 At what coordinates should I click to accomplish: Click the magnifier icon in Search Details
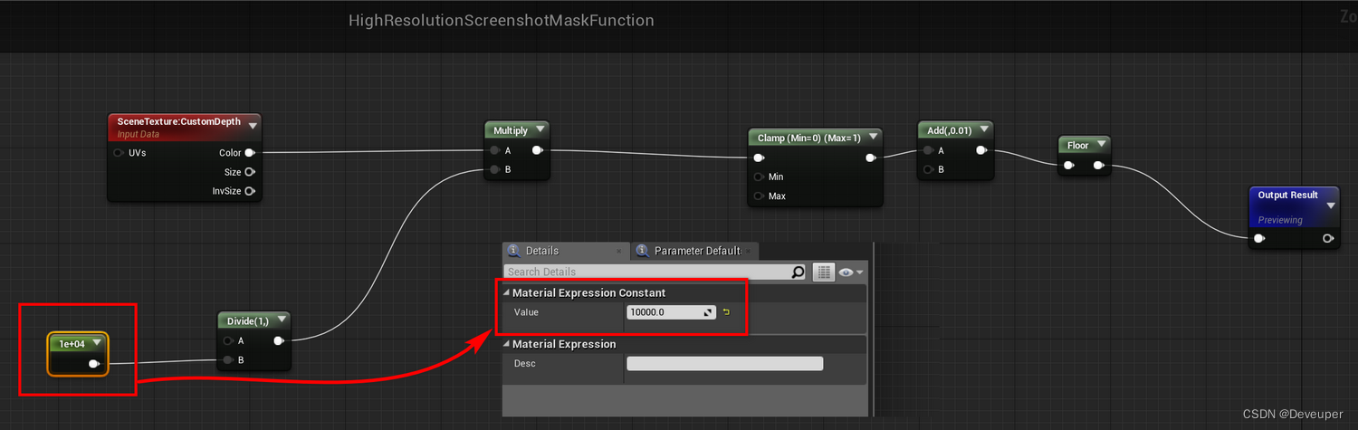pyautogui.click(x=798, y=272)
